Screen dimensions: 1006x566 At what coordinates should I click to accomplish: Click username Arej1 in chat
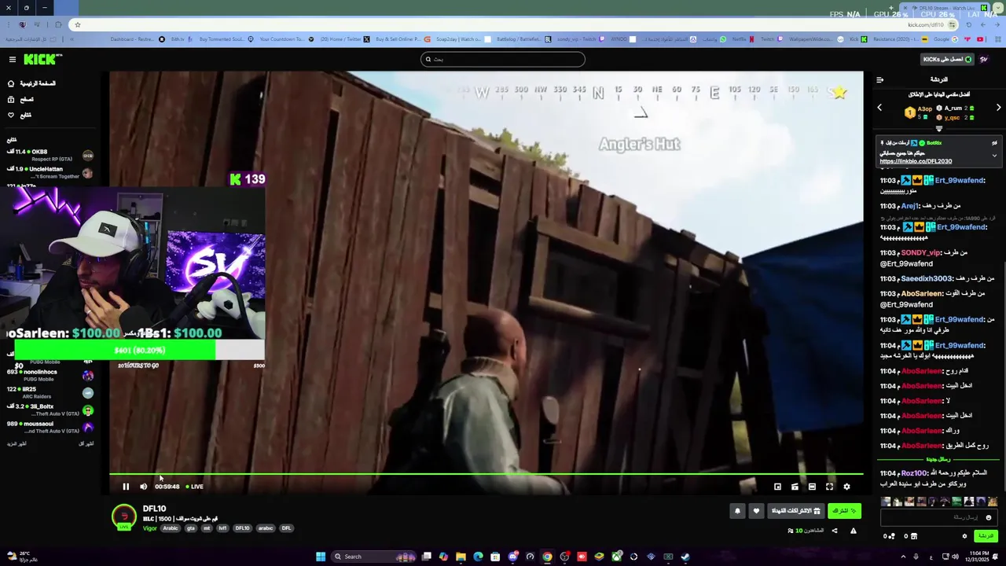pyautogui.click(x=910, y=206)
